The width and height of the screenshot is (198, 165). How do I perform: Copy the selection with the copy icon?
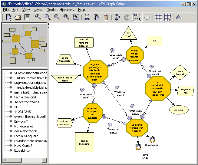[x=96, y=17]
